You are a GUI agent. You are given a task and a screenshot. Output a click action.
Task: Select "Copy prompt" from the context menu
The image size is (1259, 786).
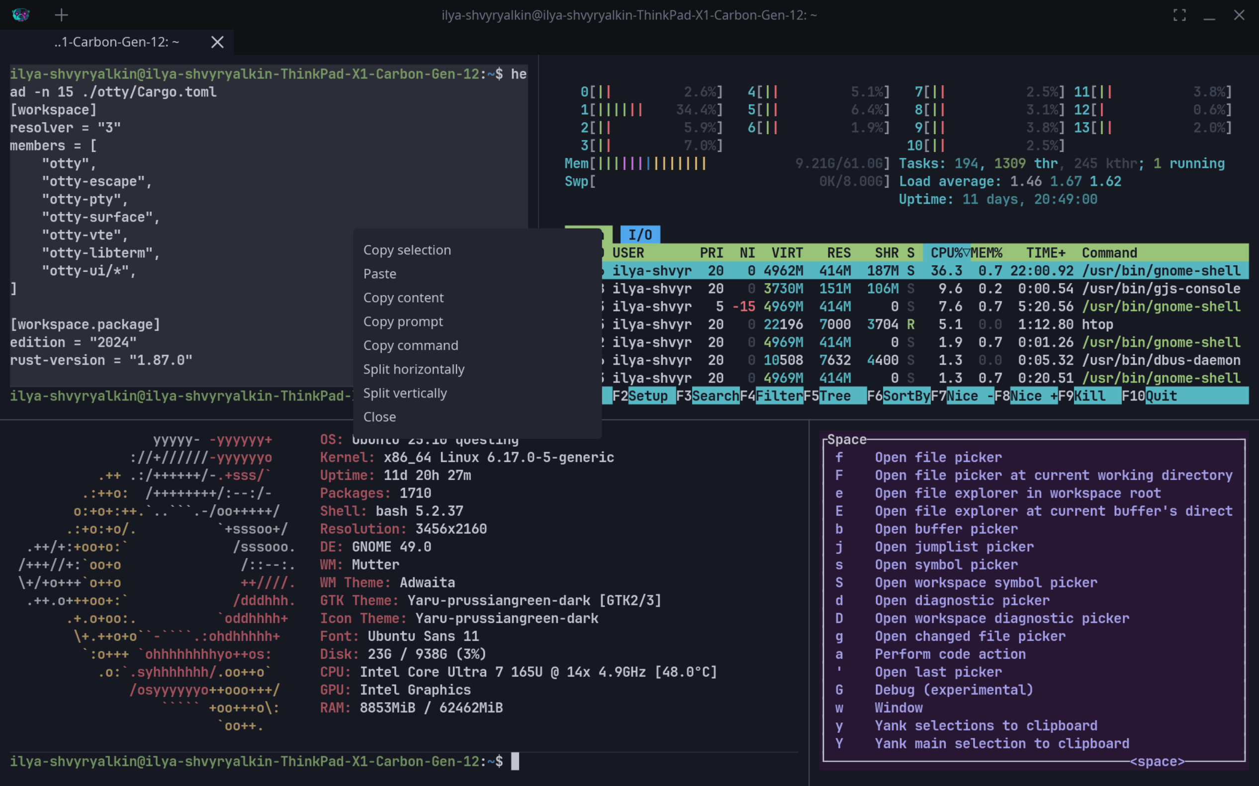point(403,321)
